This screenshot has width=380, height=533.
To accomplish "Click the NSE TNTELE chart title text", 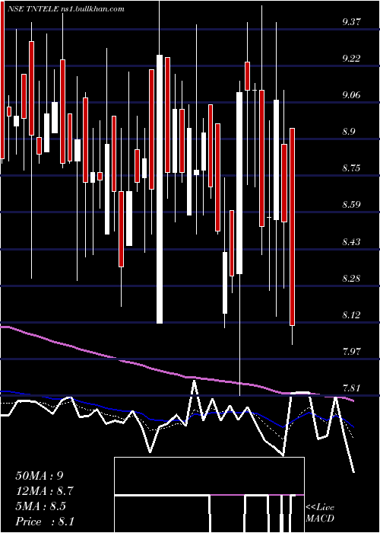I will click(66, 9).
